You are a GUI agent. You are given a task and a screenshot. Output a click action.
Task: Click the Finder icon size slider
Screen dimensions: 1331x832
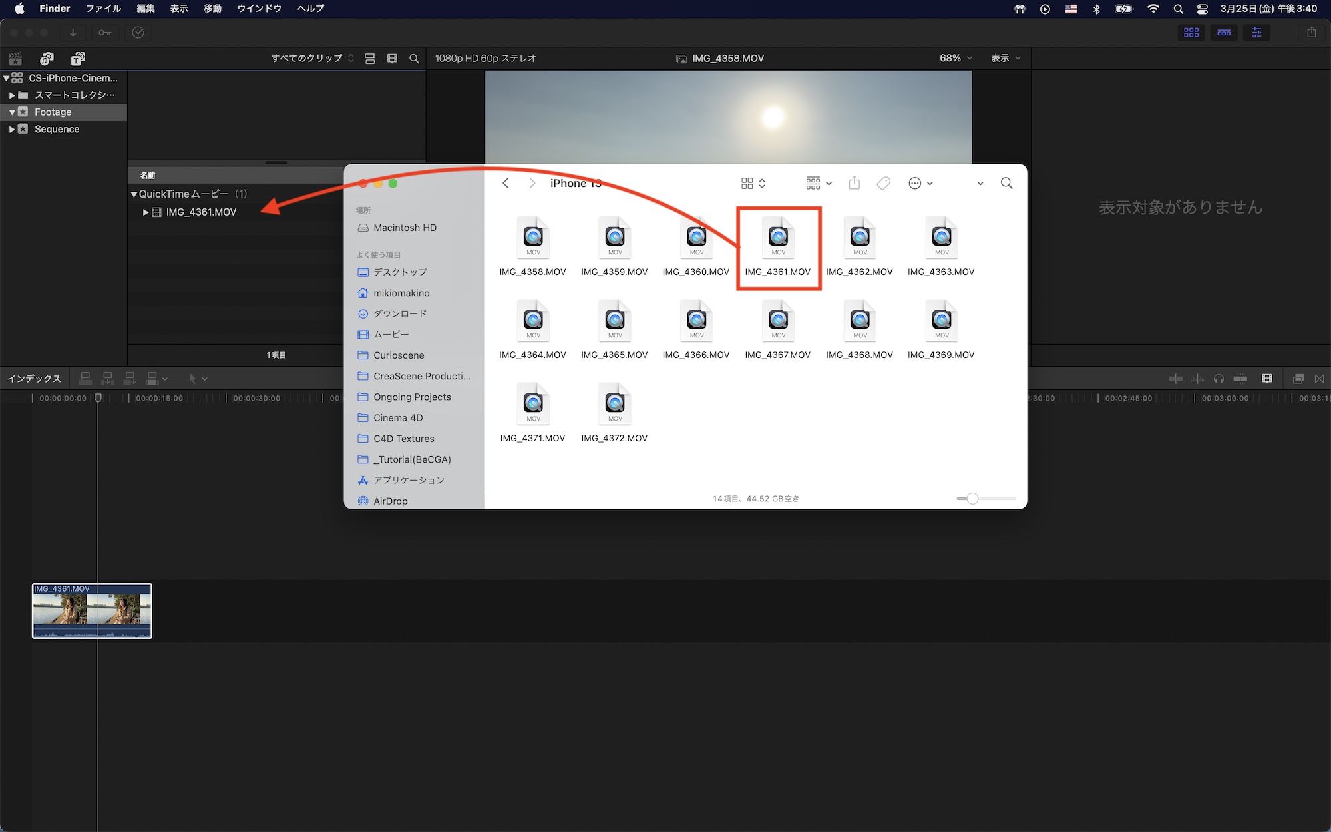point(972,499)
